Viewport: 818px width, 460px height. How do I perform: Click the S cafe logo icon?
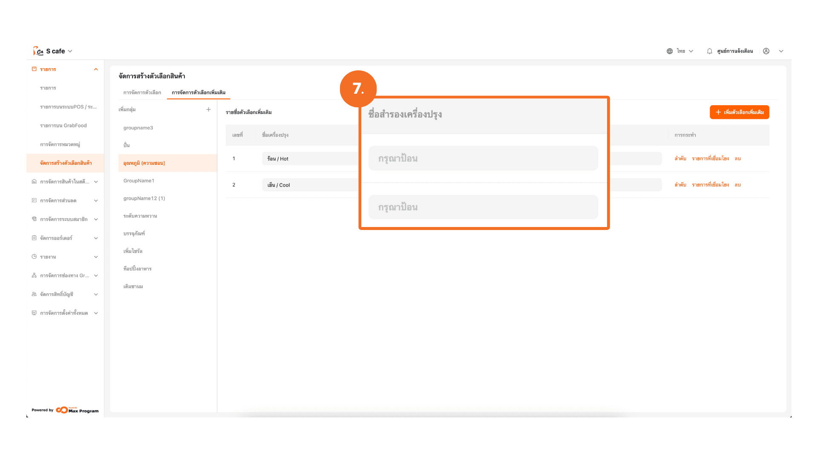[38, 51]
